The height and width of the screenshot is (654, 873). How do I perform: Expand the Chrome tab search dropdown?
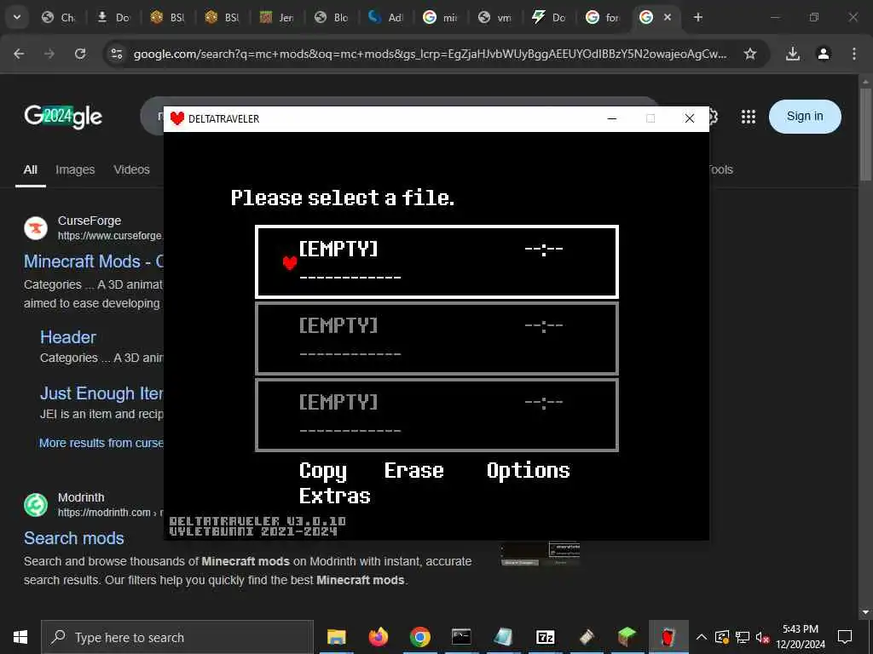point(17,17)
